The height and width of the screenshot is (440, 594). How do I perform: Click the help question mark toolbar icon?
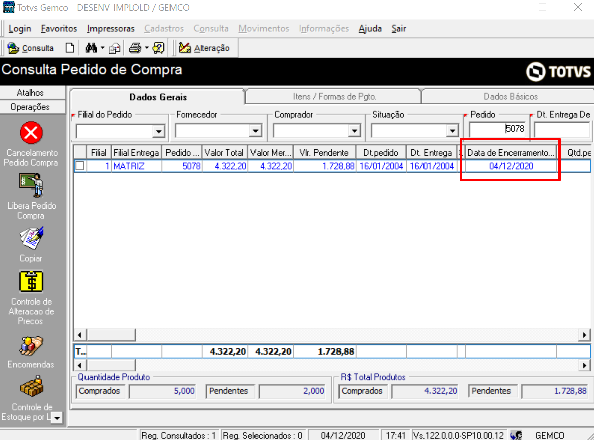158,48
